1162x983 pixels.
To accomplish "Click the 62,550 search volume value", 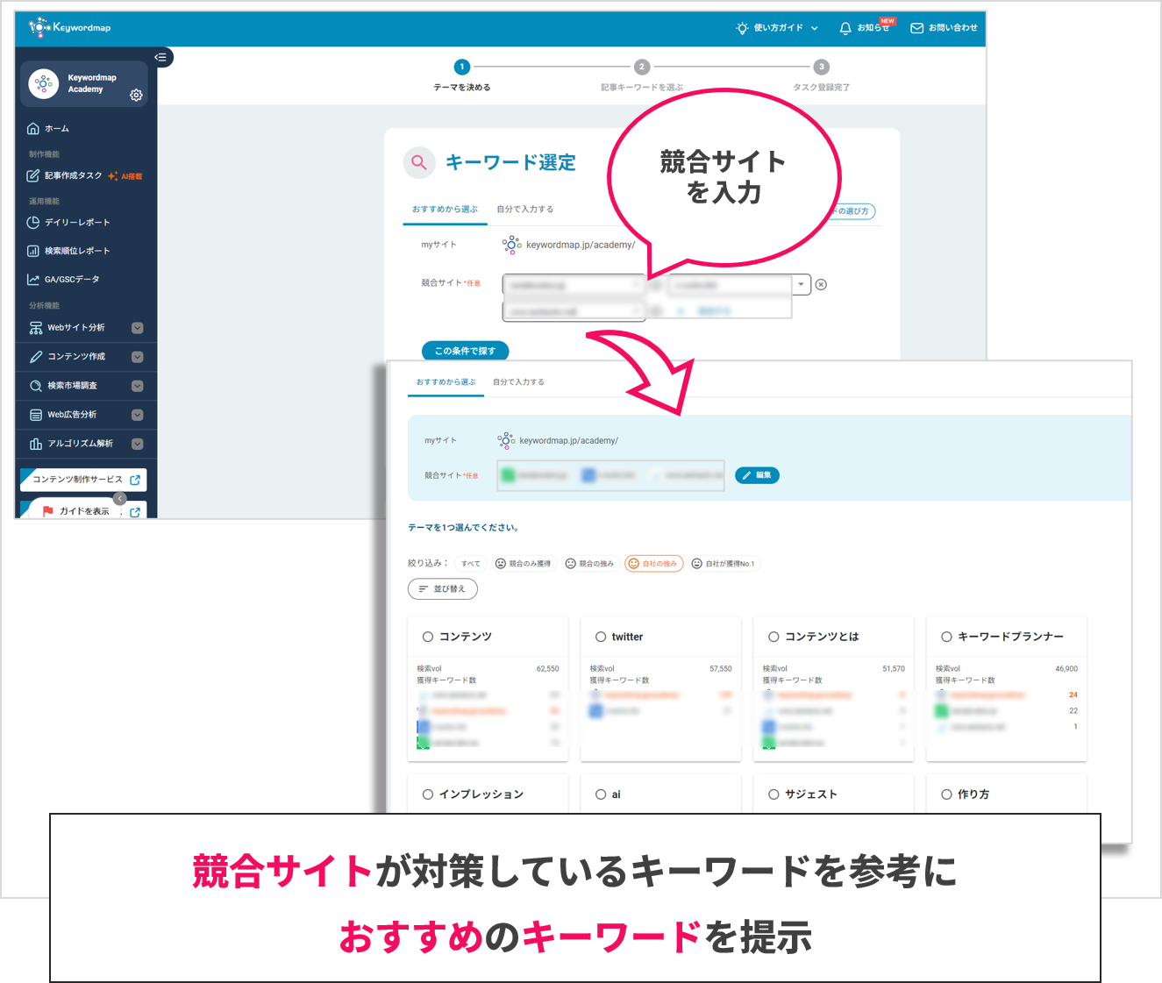I will 547,669.
